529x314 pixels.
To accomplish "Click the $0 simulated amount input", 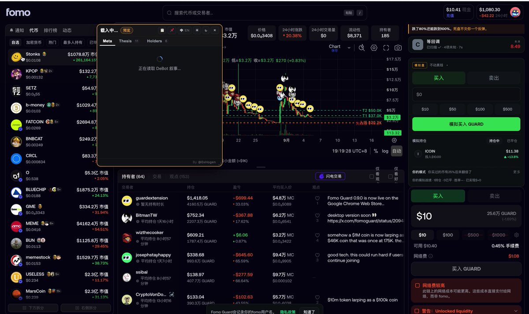I will pyautogui.click(x=466, y=94).
